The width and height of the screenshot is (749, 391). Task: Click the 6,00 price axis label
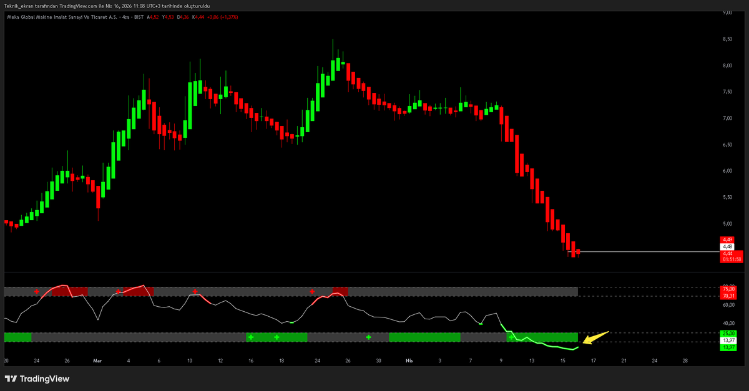pos(728,171)
